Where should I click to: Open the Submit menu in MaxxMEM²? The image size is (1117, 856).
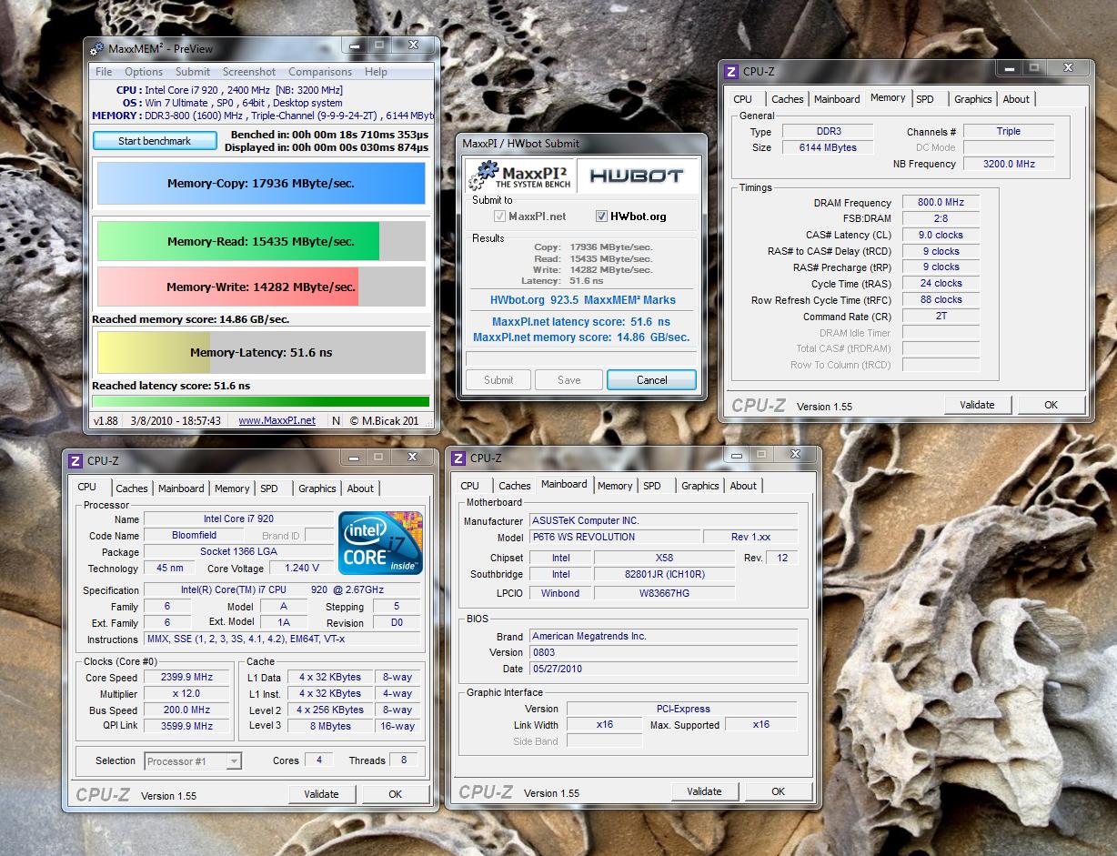pyautogui.click(x=193, y=72)
